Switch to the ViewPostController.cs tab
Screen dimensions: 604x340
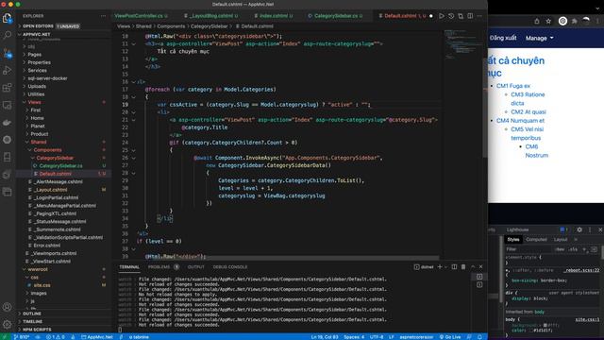[141, 16]
